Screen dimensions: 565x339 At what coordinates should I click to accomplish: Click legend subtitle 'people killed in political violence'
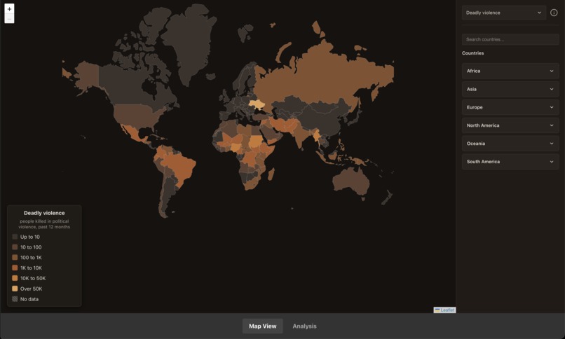click(44, 224)
